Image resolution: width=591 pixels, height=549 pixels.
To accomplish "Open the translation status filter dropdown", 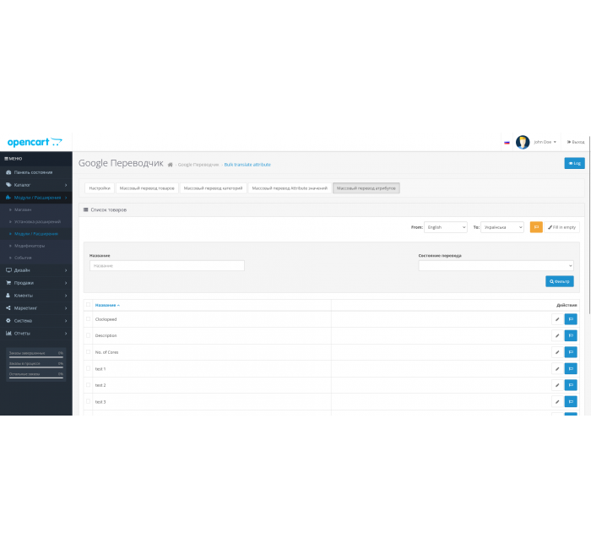I will pyautogui.click(x=496, y=265).
